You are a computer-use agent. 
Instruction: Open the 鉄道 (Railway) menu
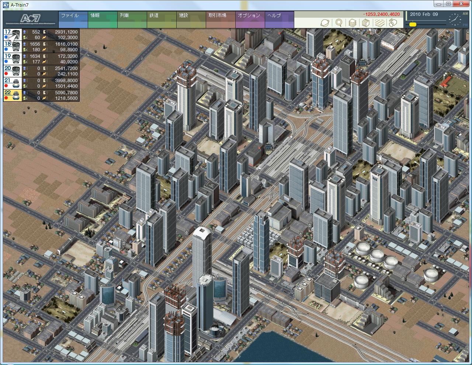(162, 20)
